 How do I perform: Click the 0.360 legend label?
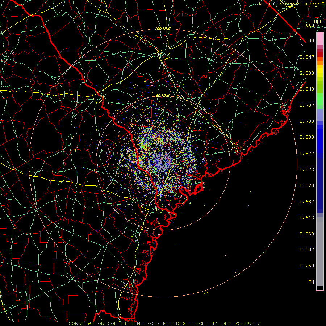pos(307,234)
